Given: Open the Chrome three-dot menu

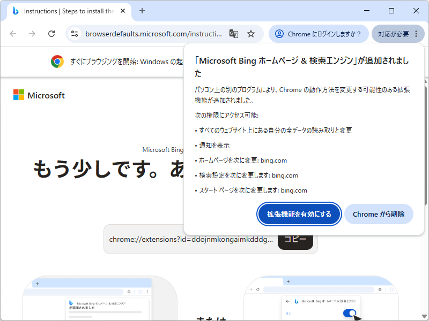Looking at the screenshot, I should (416, 34).
